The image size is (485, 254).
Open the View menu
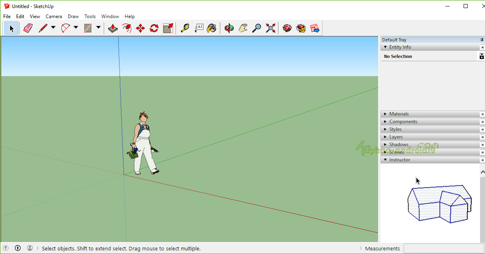(x=35, y=17)
